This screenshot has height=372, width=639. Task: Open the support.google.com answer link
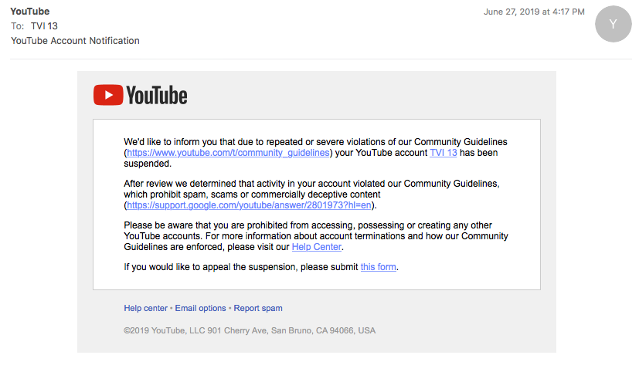coord(250,205)
